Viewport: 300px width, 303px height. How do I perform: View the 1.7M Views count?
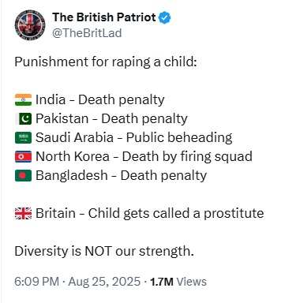pos(178,282)
